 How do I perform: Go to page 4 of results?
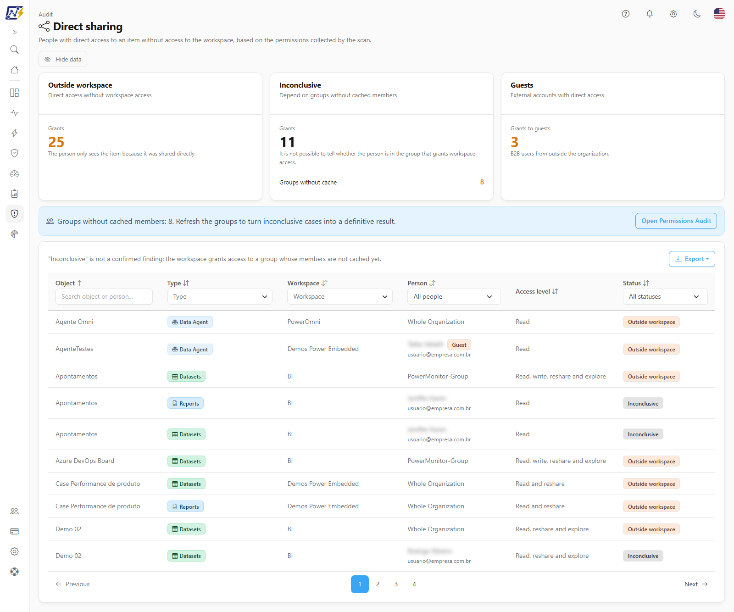414,584
